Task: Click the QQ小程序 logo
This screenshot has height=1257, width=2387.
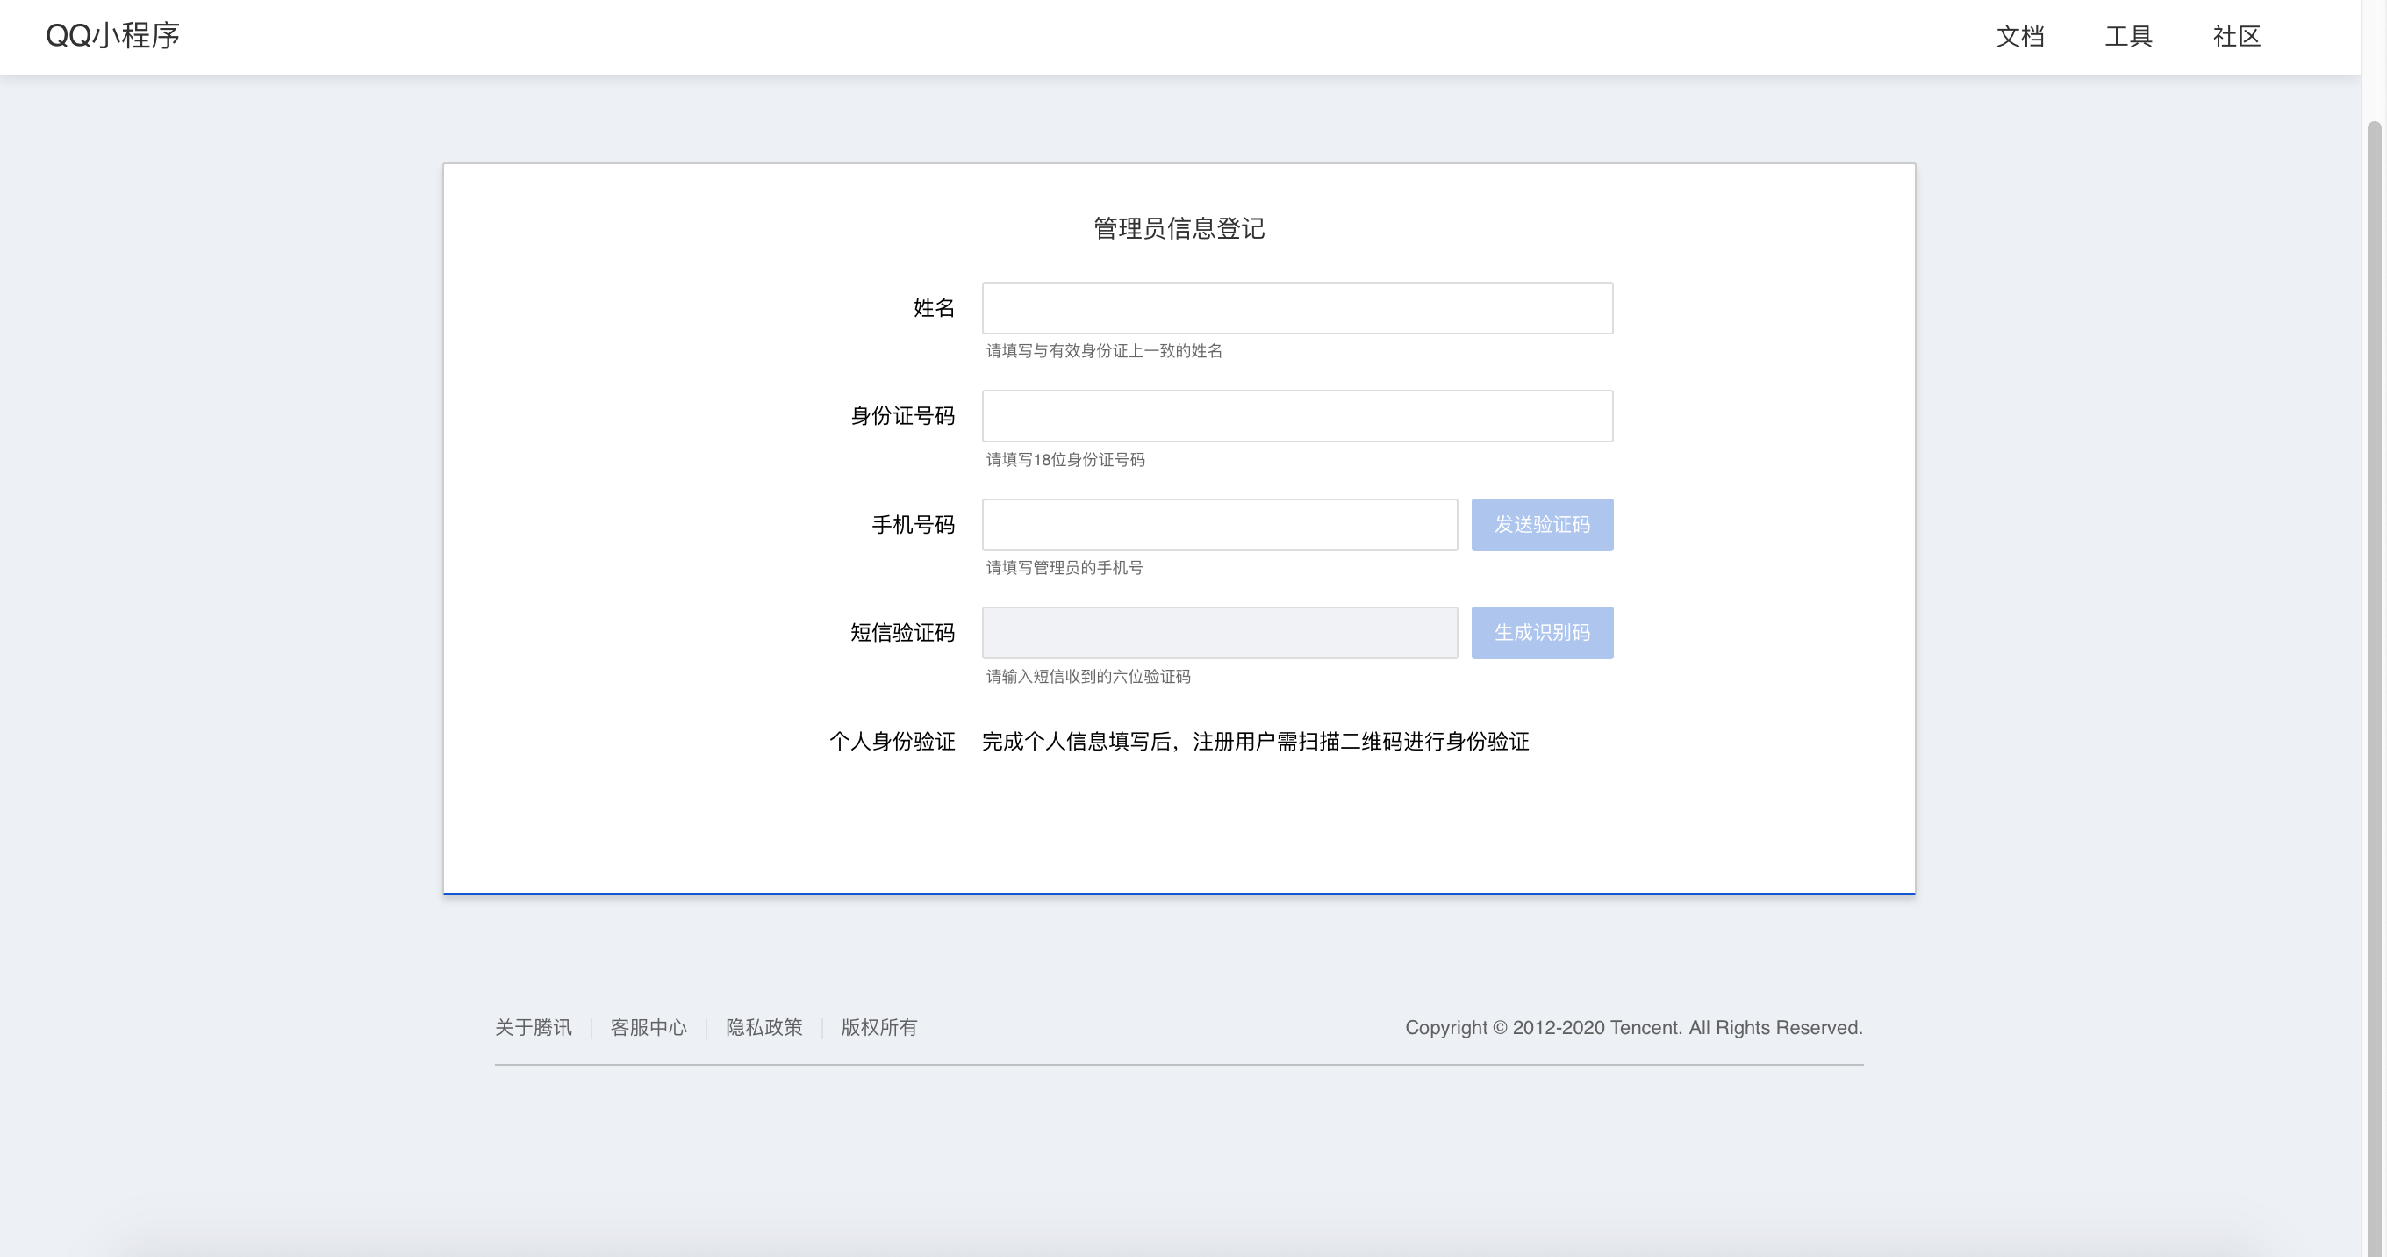Action: (x=113, y=35)
